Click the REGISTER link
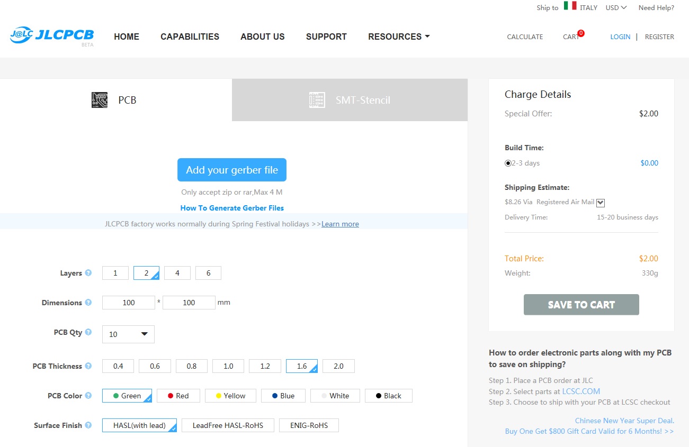Image resolution: width=689 pixels, height=447 pixels. click(659, 37)
